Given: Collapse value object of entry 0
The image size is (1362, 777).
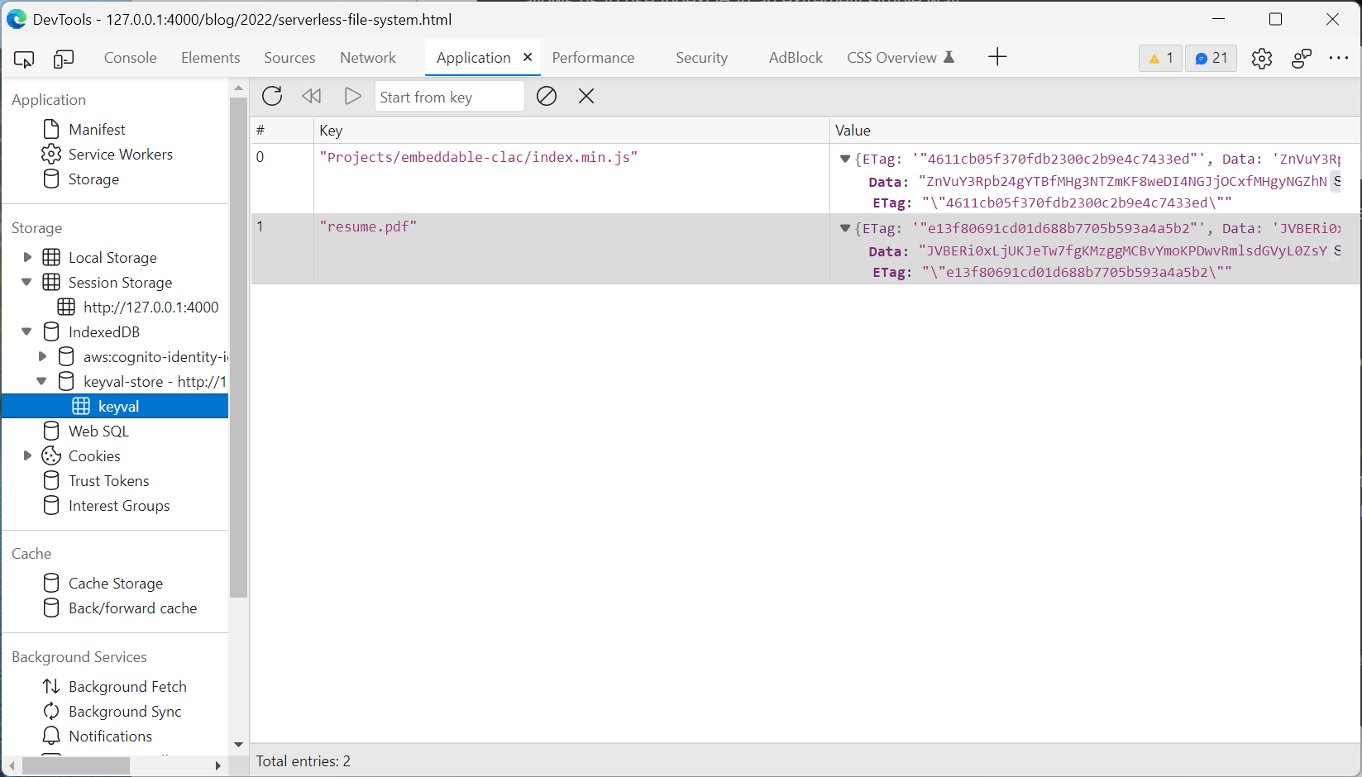Looking at the screenshot, I should point(845,159).
